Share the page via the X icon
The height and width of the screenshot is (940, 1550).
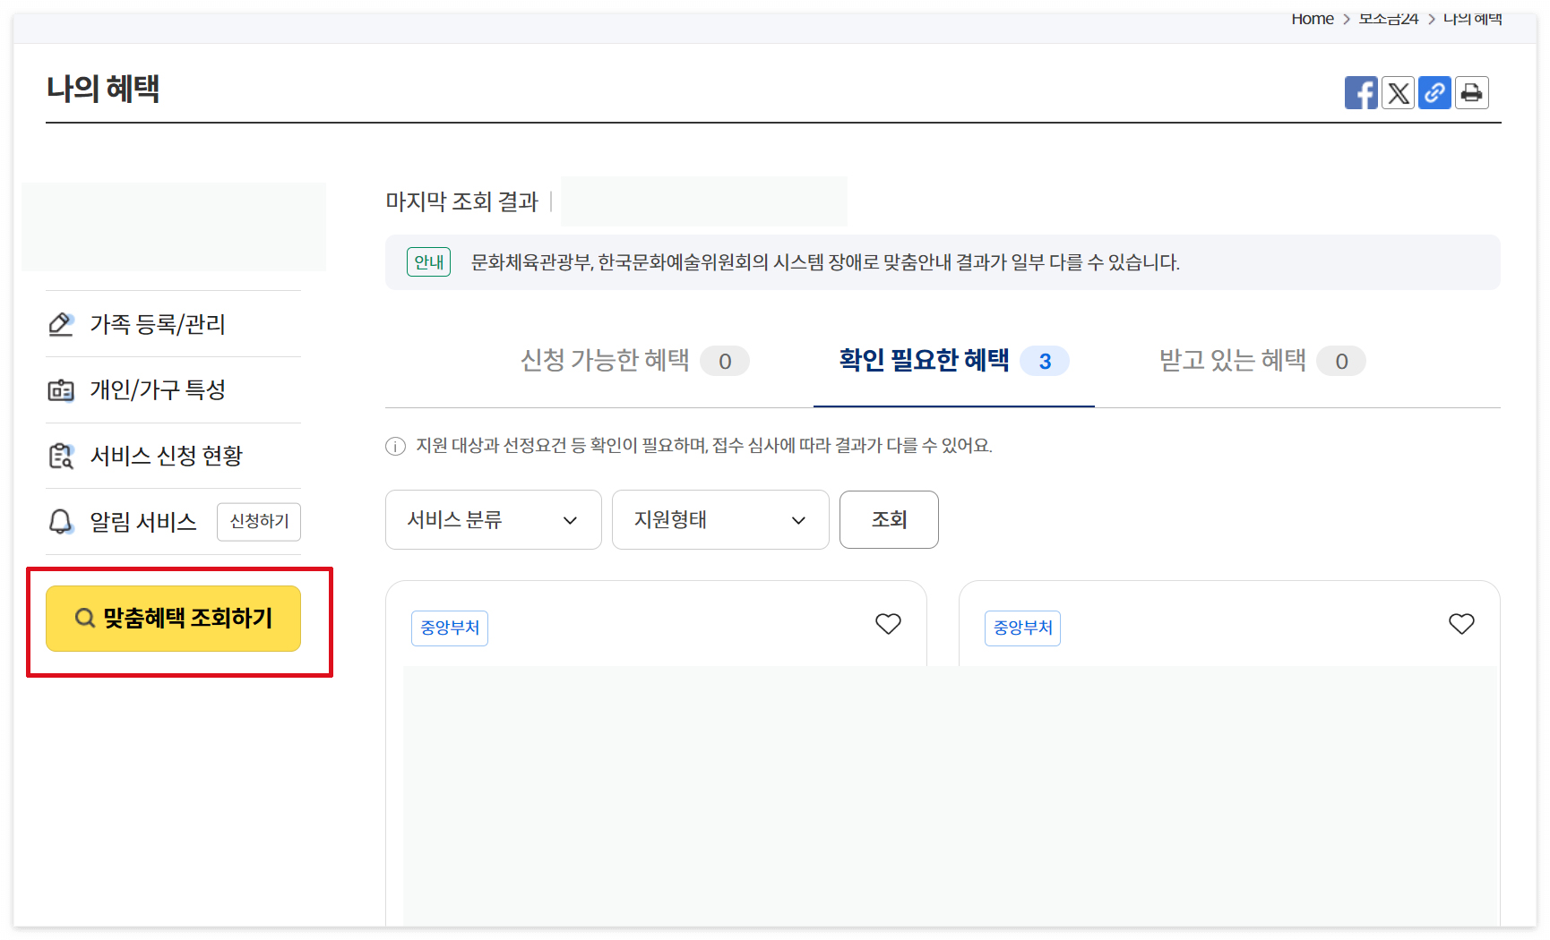(1399, 92)
